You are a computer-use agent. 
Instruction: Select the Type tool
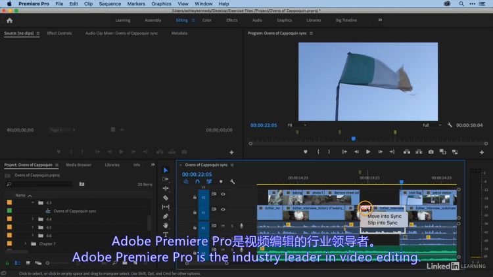pos(166,234)
